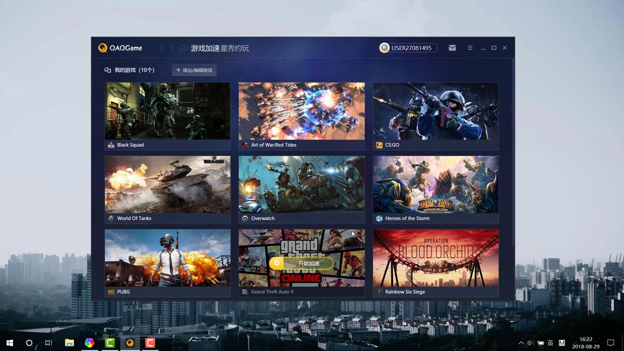Viewport: 624px width, 351px height.
Task: Click the 'Art of War:Red Tides' label
Action: 273,145
